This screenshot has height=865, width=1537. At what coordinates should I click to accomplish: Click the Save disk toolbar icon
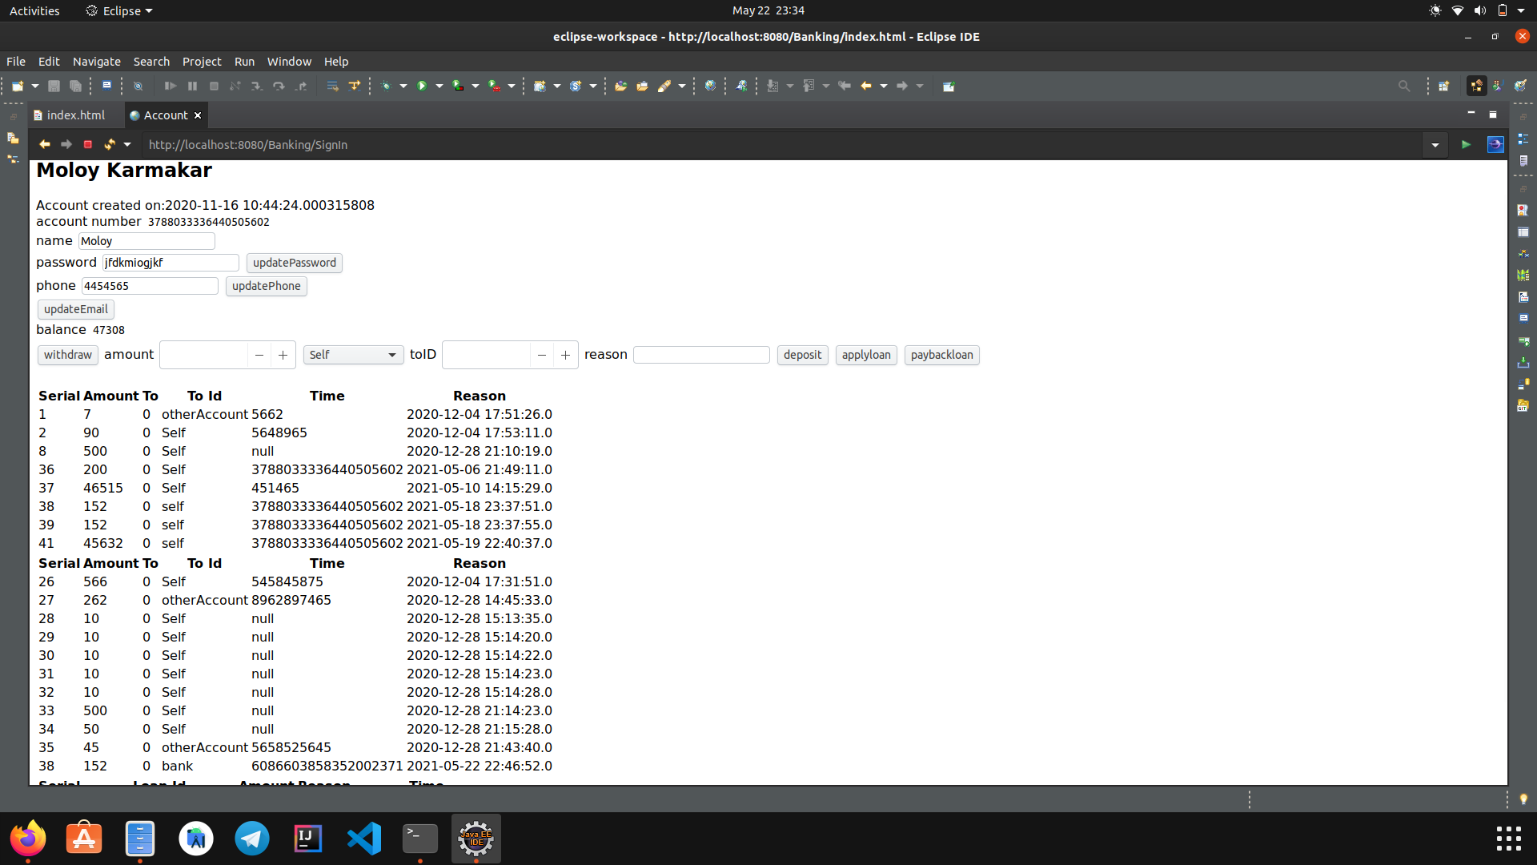[x=54, y=86]
